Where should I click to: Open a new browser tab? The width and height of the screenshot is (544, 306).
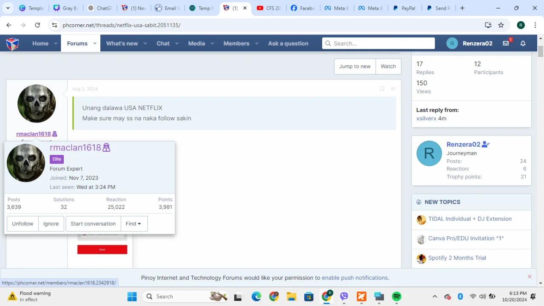click(462, 8)
